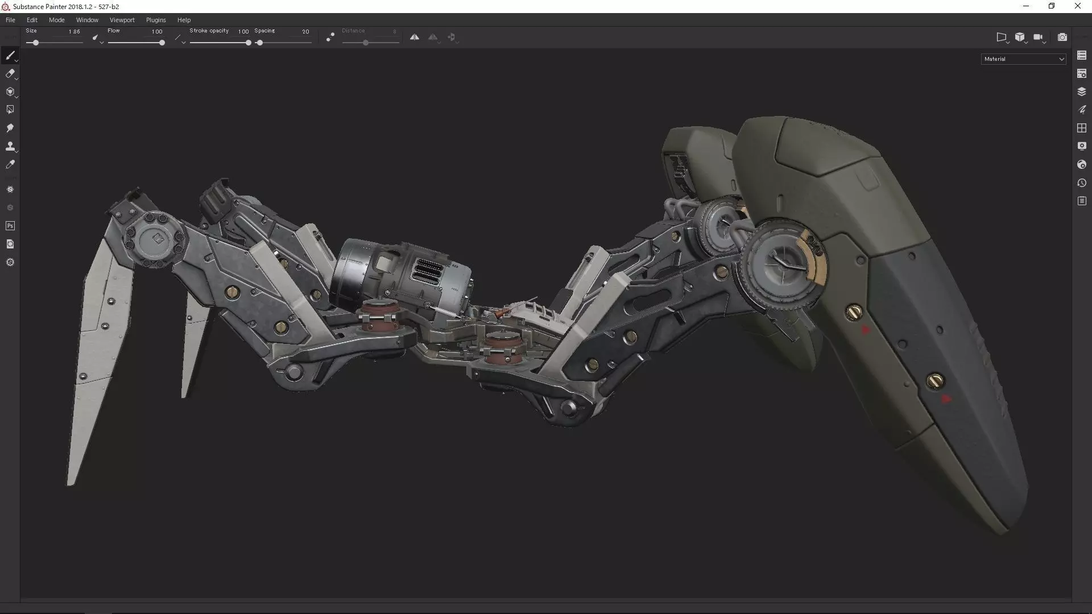Open the Shader Settings panel

point(1082,164)
